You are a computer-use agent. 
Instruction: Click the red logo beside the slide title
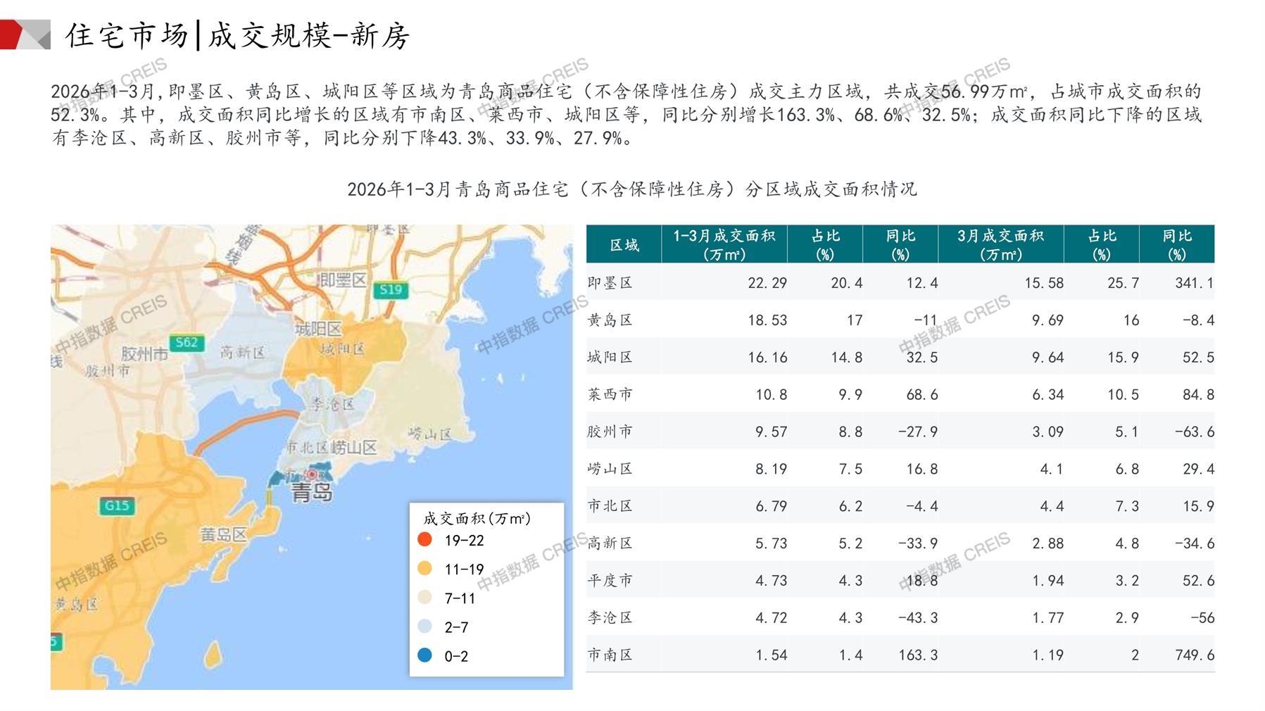[25, 35]
